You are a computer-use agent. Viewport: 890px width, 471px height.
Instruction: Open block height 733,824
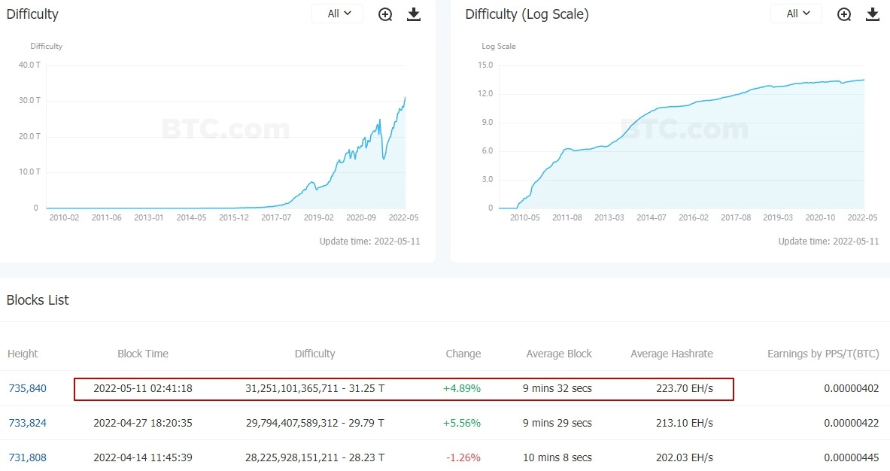(27, 423)
